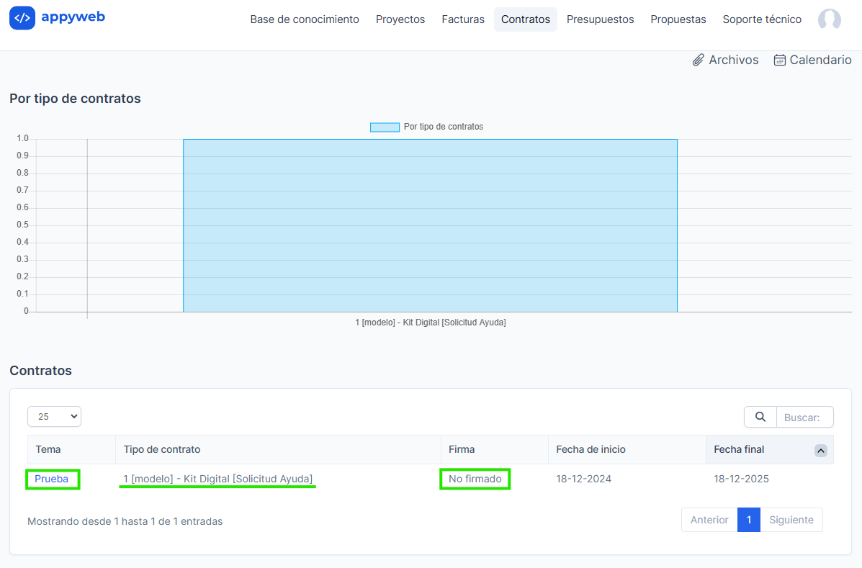Click the appyweb logo icon

coord(22,18)
